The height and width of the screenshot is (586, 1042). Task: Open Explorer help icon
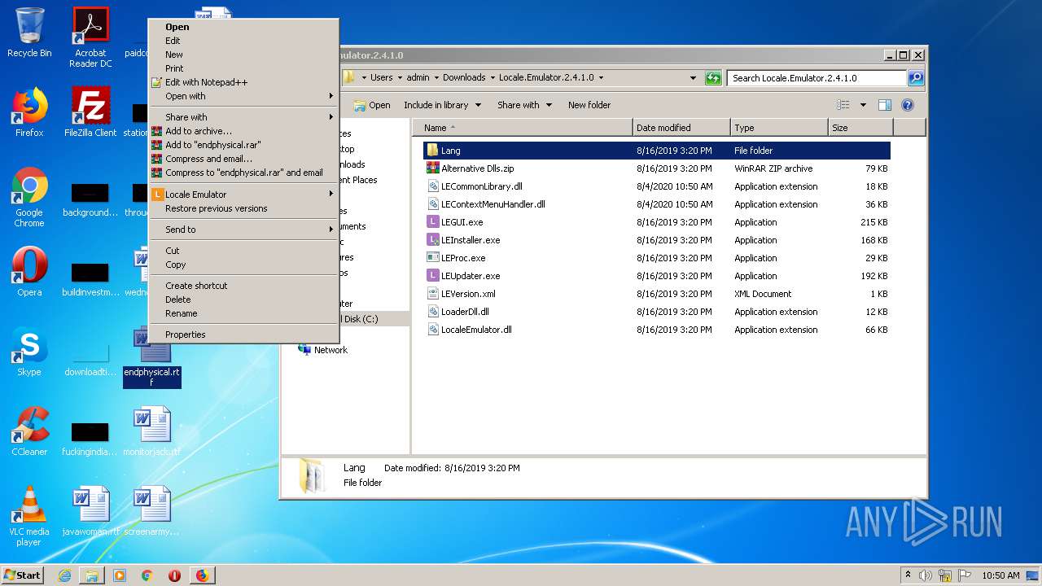(908, 105)
